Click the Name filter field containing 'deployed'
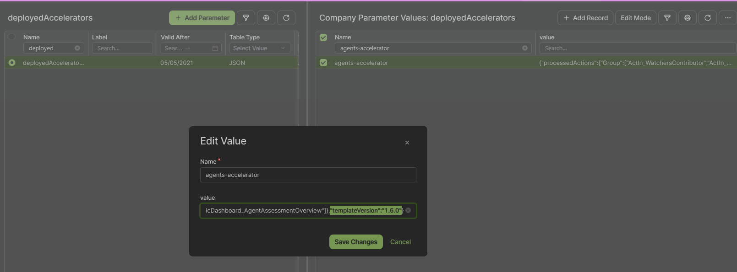 [x=54, y=48]
